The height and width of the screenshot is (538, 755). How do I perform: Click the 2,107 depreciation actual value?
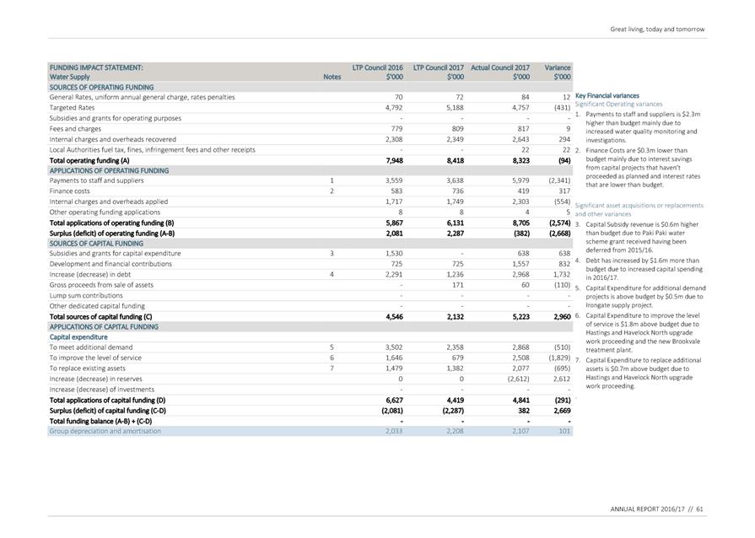[521, 431]
